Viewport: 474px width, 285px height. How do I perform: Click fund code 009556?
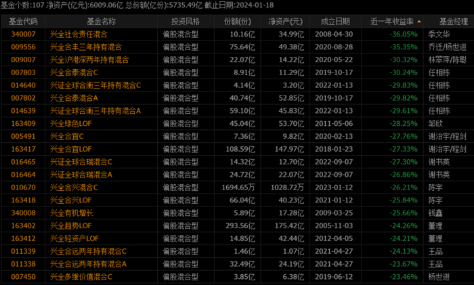coord(23,47)
